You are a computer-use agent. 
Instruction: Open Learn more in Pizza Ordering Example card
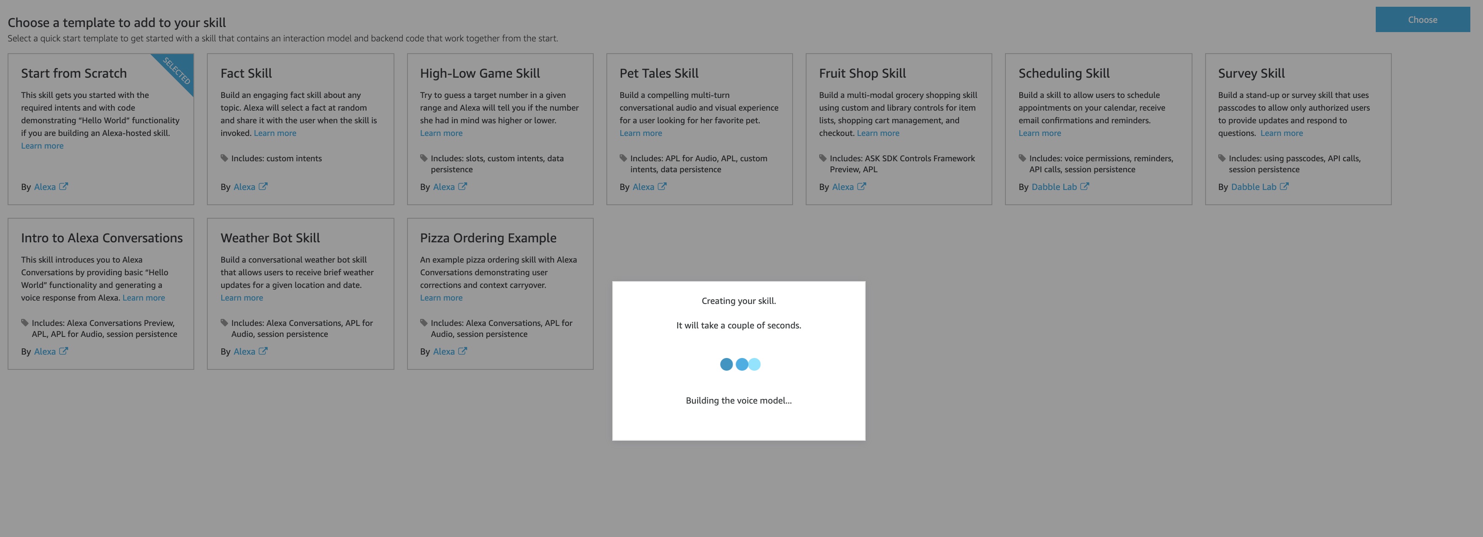coord(441,298)
